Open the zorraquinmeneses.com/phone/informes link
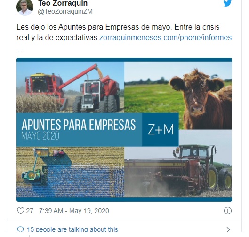The height and width of the screenshot is (237, 249). coord(165,38)
